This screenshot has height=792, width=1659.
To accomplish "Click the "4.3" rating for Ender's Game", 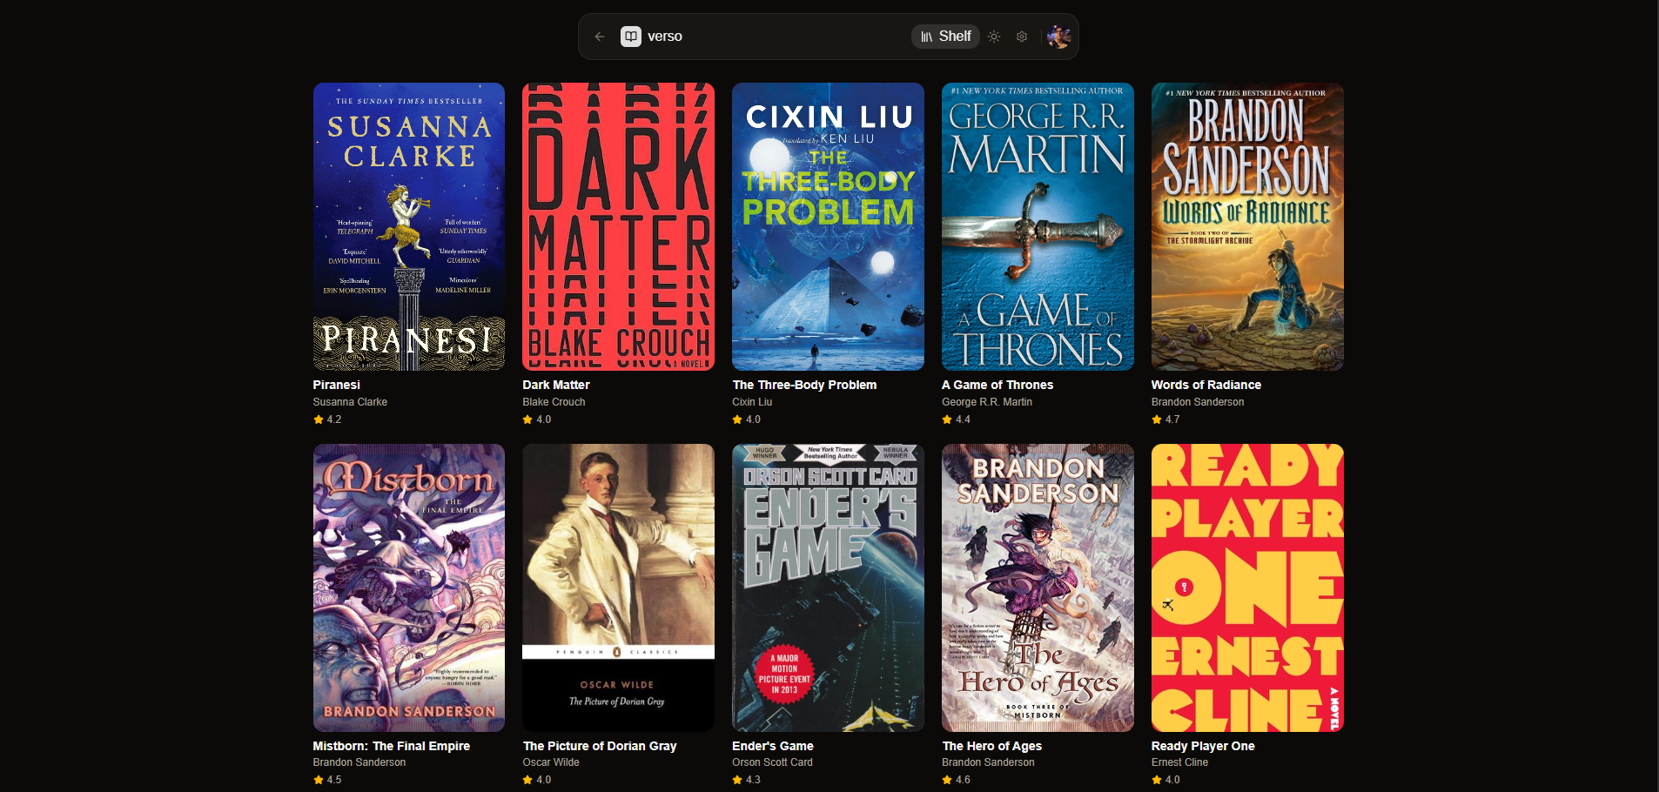I will click(753, 780).
